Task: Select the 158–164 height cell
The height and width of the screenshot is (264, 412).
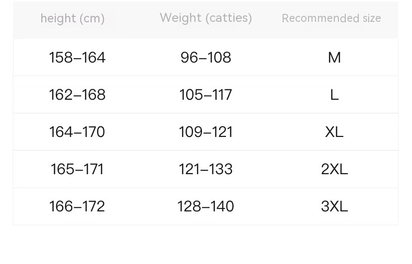Action: (x=77, y=58)
